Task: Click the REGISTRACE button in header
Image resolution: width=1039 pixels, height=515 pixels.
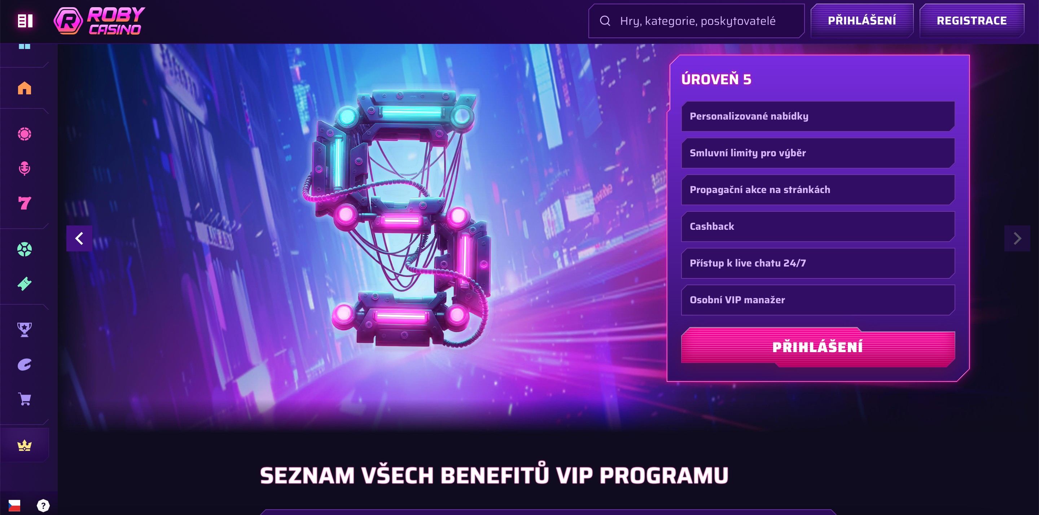Action: tap(972, 21)
